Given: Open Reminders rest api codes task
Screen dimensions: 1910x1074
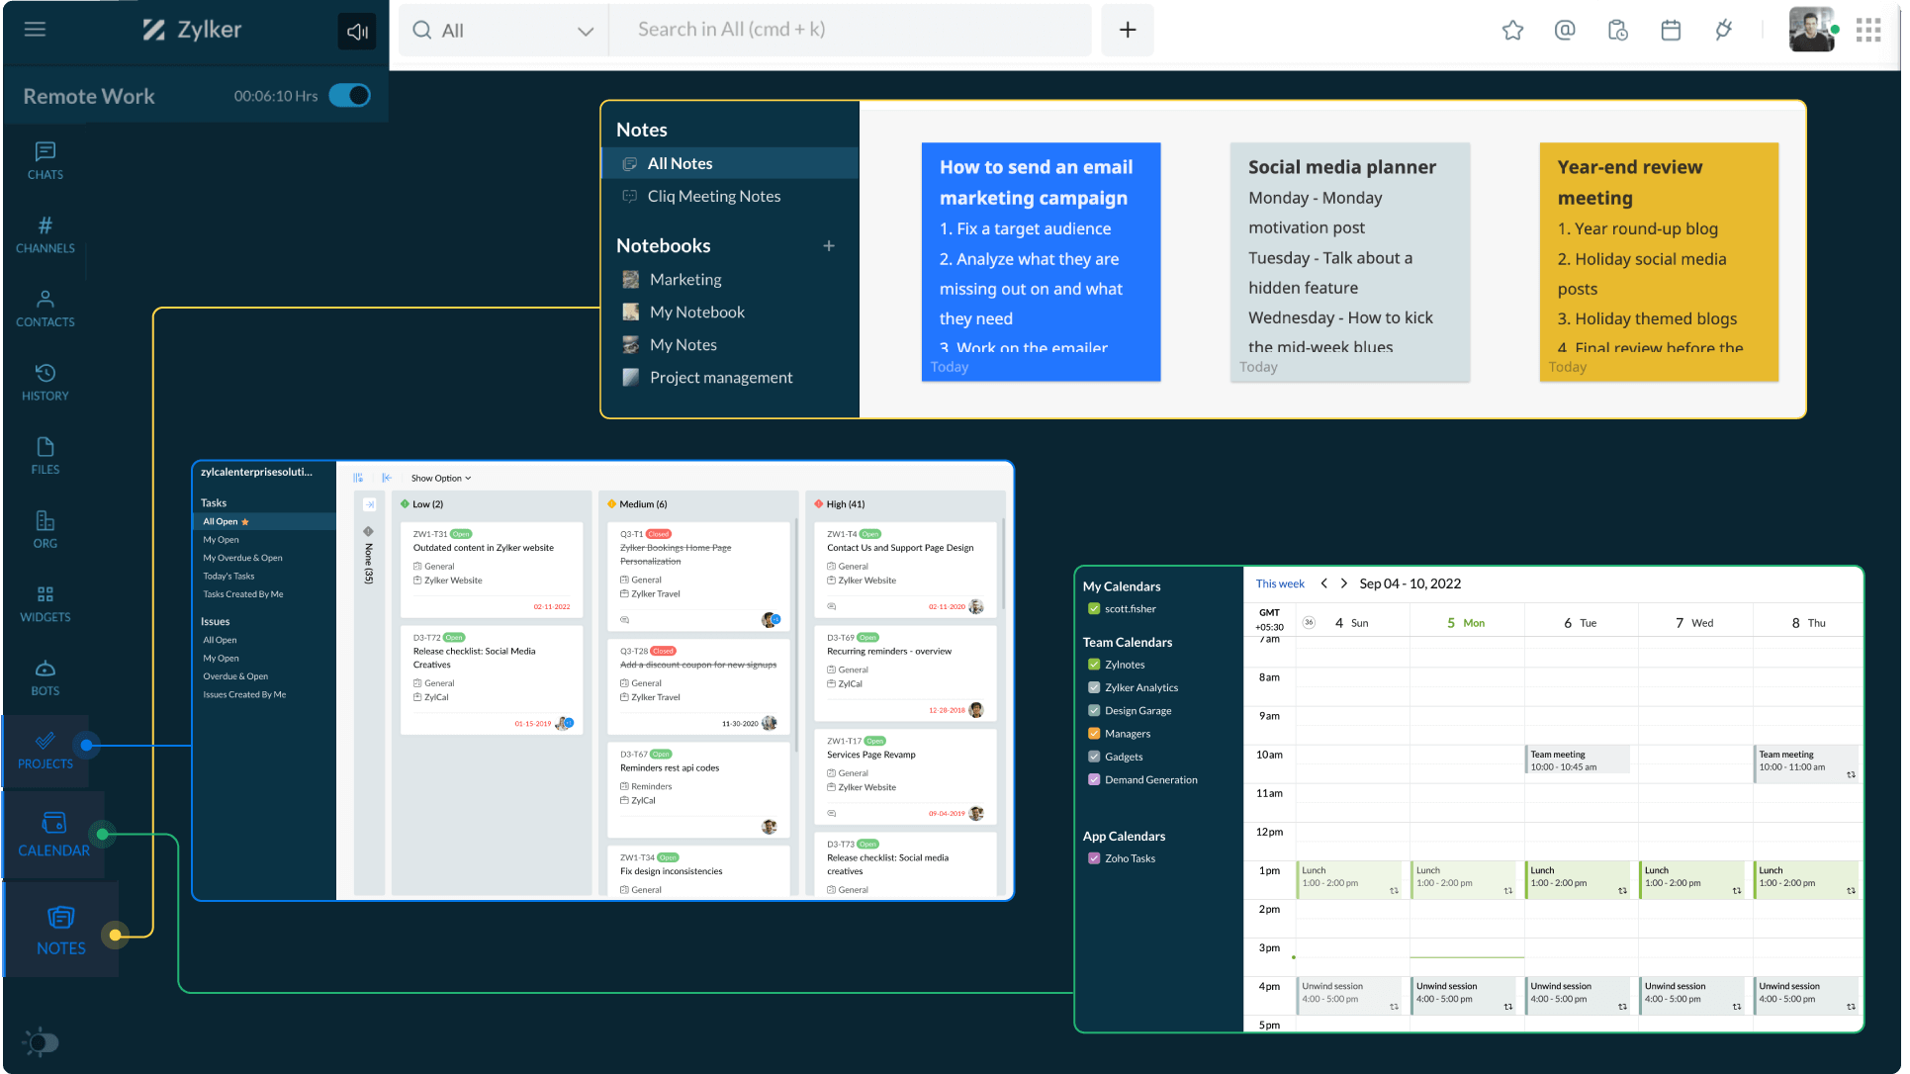Looking at the screenshot, I should point(698,790).
